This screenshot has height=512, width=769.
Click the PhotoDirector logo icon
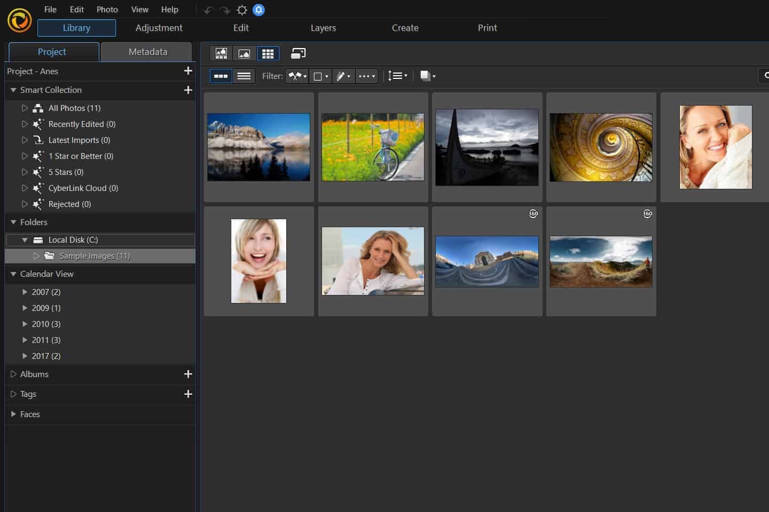coord(19,21)
